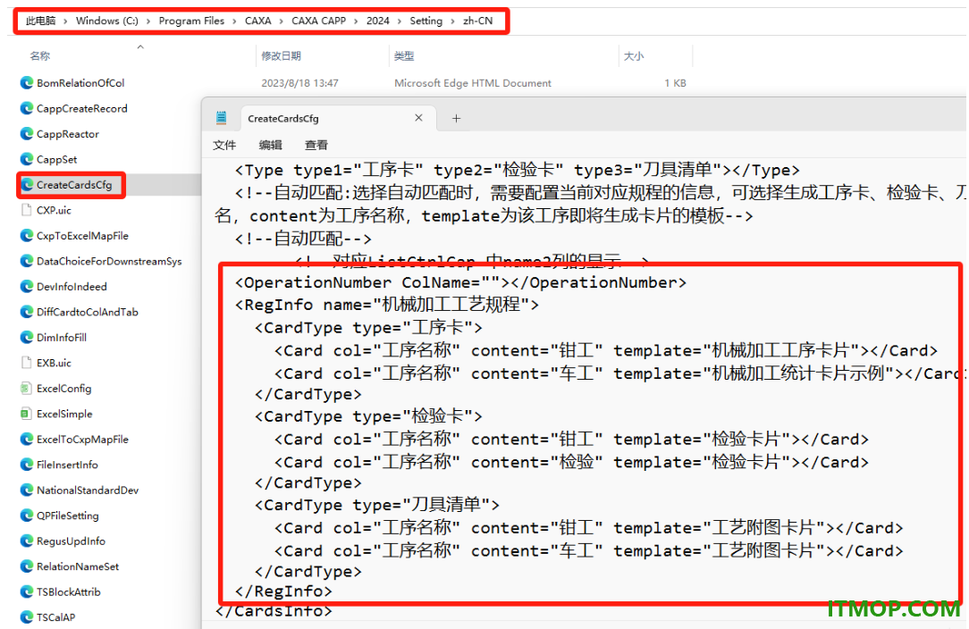Viewport: 969px width, 629px height.
Task: Go to Windows (C:) in breadcrumb
Action: click(x=107, y=21)
